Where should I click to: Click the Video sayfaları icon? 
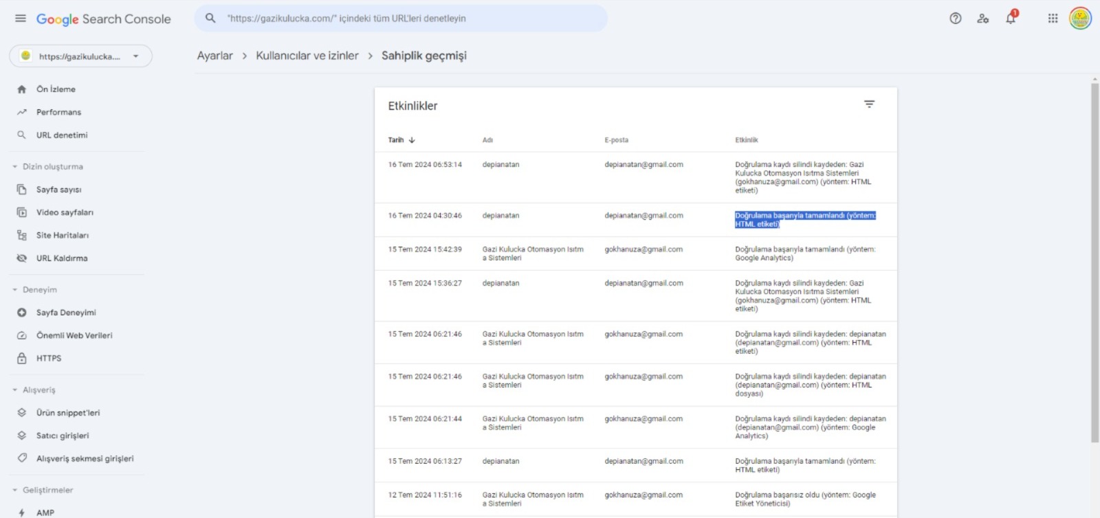pyautogui.click(x=22, y=212)
